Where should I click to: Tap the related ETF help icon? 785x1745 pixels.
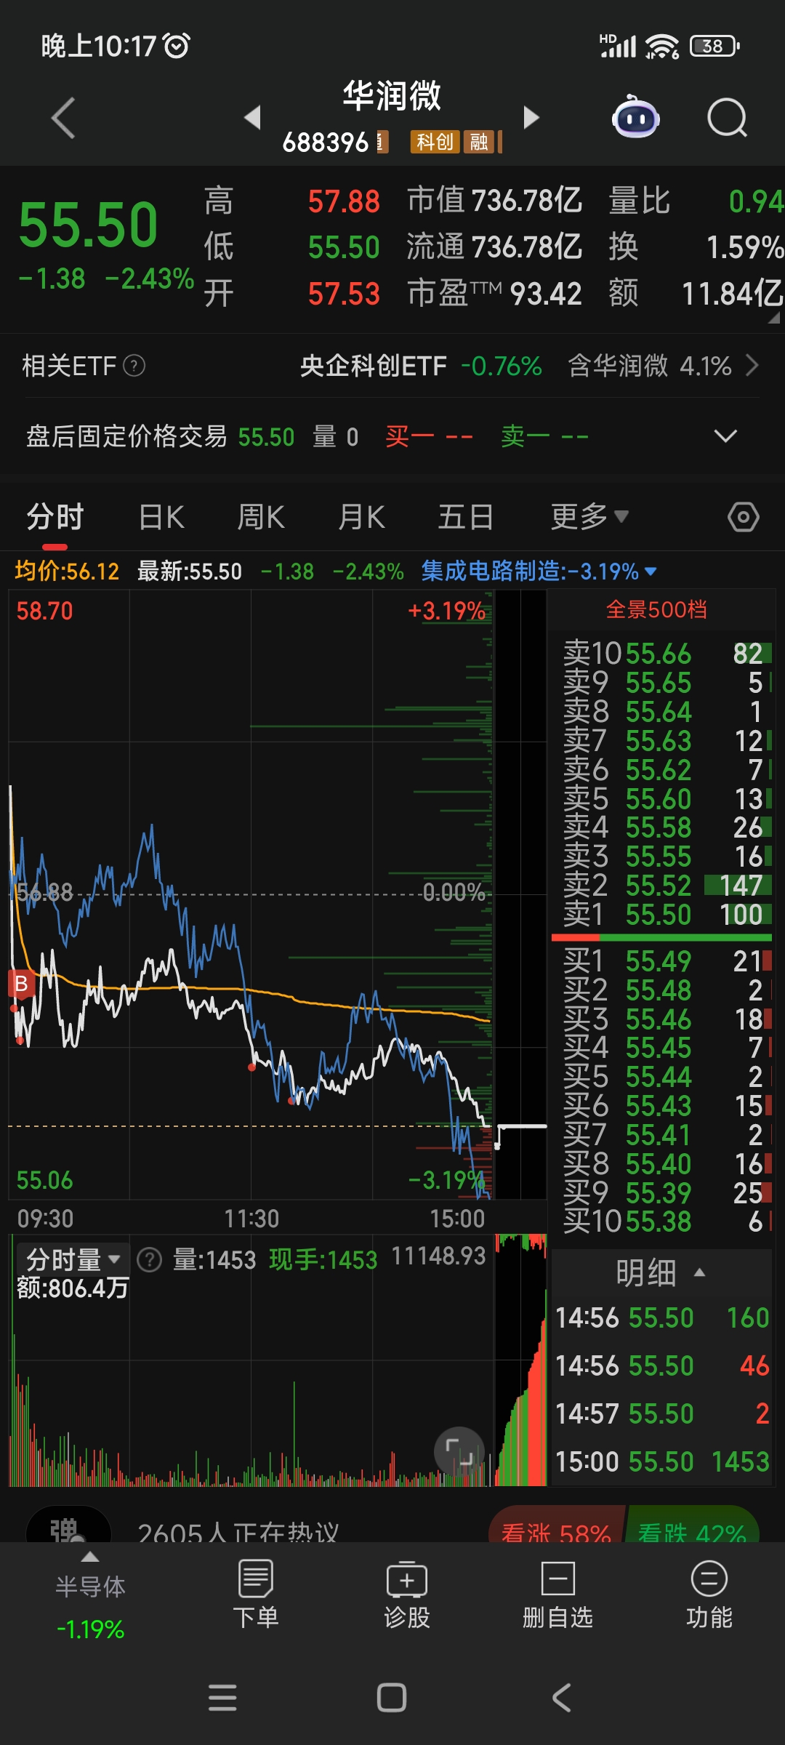pyautogui.click(x=134, y=366)
